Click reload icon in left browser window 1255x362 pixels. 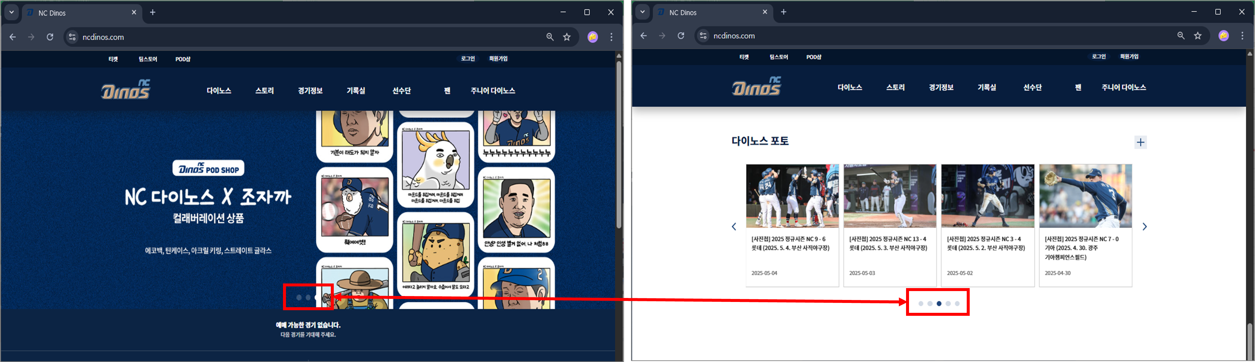tap(50, 37)
